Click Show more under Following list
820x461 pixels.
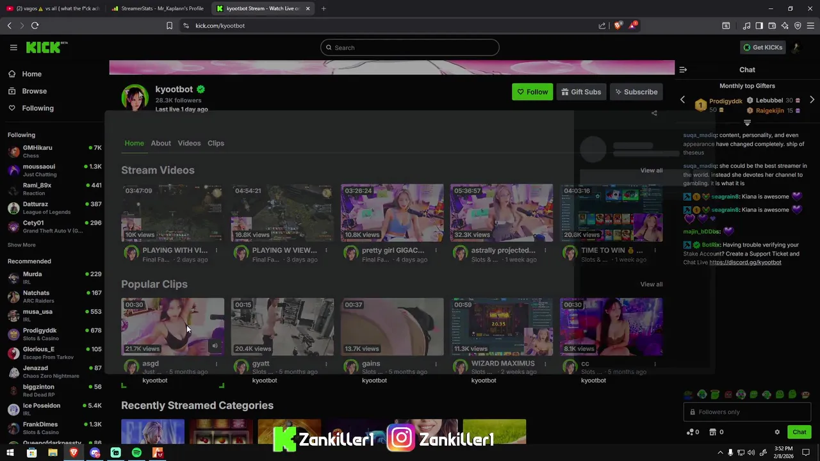pyautogui.click(x=21, y=245)
